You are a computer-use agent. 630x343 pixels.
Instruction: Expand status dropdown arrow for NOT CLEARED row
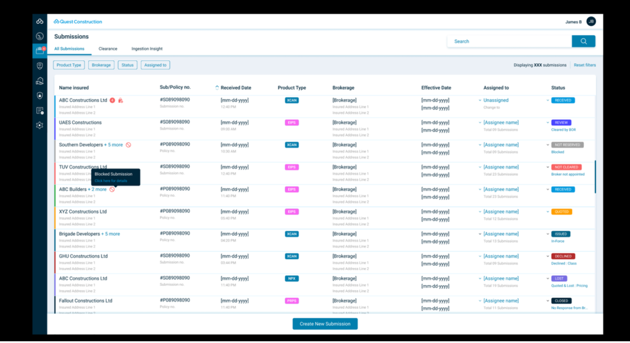pos(548,167)
